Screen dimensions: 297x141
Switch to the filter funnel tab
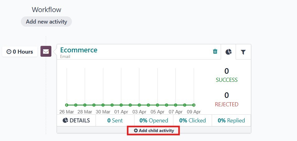[x=243, y=52]
